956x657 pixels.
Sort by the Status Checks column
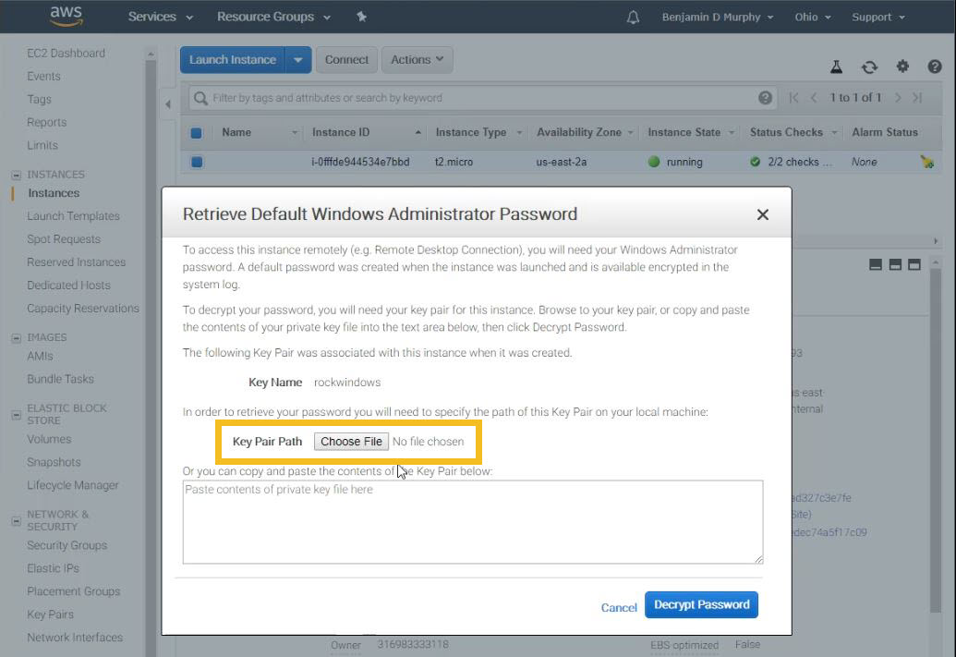(793, 132)
